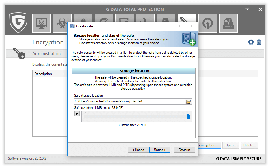270x168 pixels.
Task: Click the Current size: 29,9 ГБ text
Action: click(133, 125)
